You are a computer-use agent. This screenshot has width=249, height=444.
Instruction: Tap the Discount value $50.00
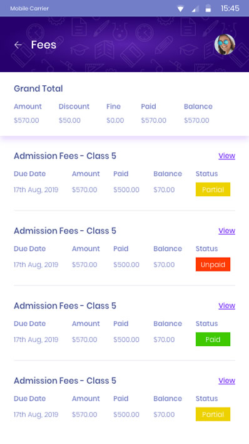point(69,120)
